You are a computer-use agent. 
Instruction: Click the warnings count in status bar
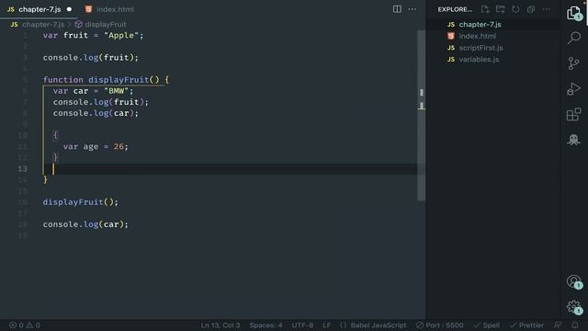[33, 325]
